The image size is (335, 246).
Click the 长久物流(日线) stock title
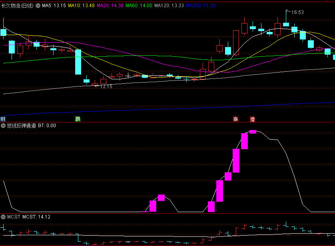click(17, 6)
